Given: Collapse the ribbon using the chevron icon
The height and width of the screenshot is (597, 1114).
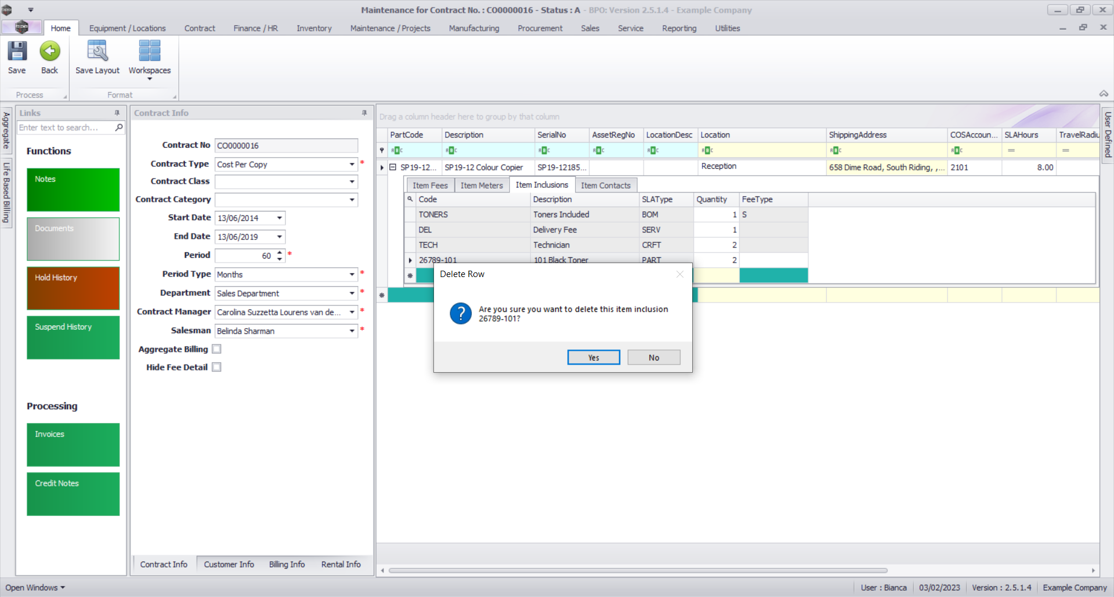Looking at the screenshot, I should tap(1104, 94).
